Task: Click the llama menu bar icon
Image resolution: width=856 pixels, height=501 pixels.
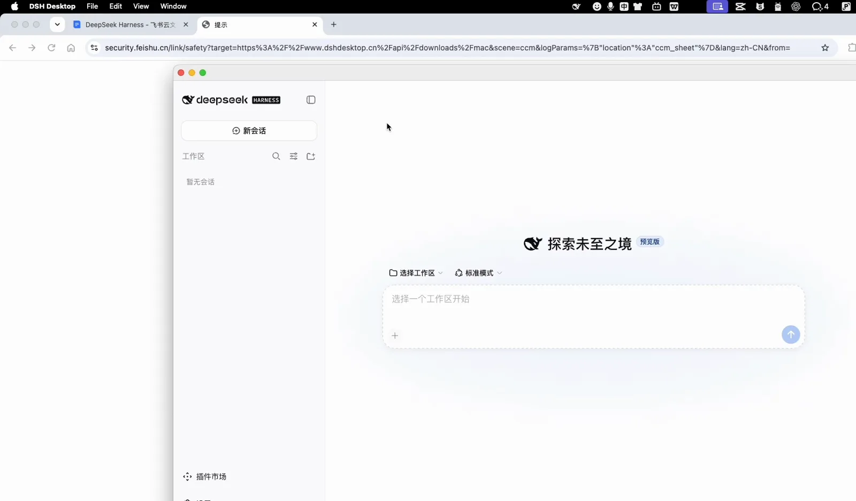Action: click(778, 6)
